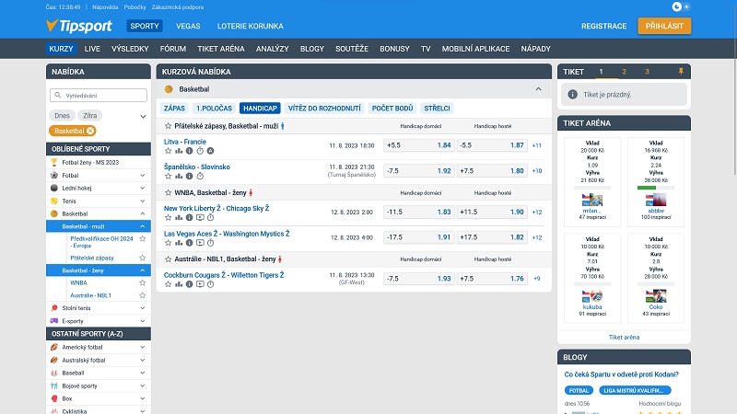Open statistics for Las Vegas Aces match
The height and width of the screenshot is (414, 737).
coord(179,243)
